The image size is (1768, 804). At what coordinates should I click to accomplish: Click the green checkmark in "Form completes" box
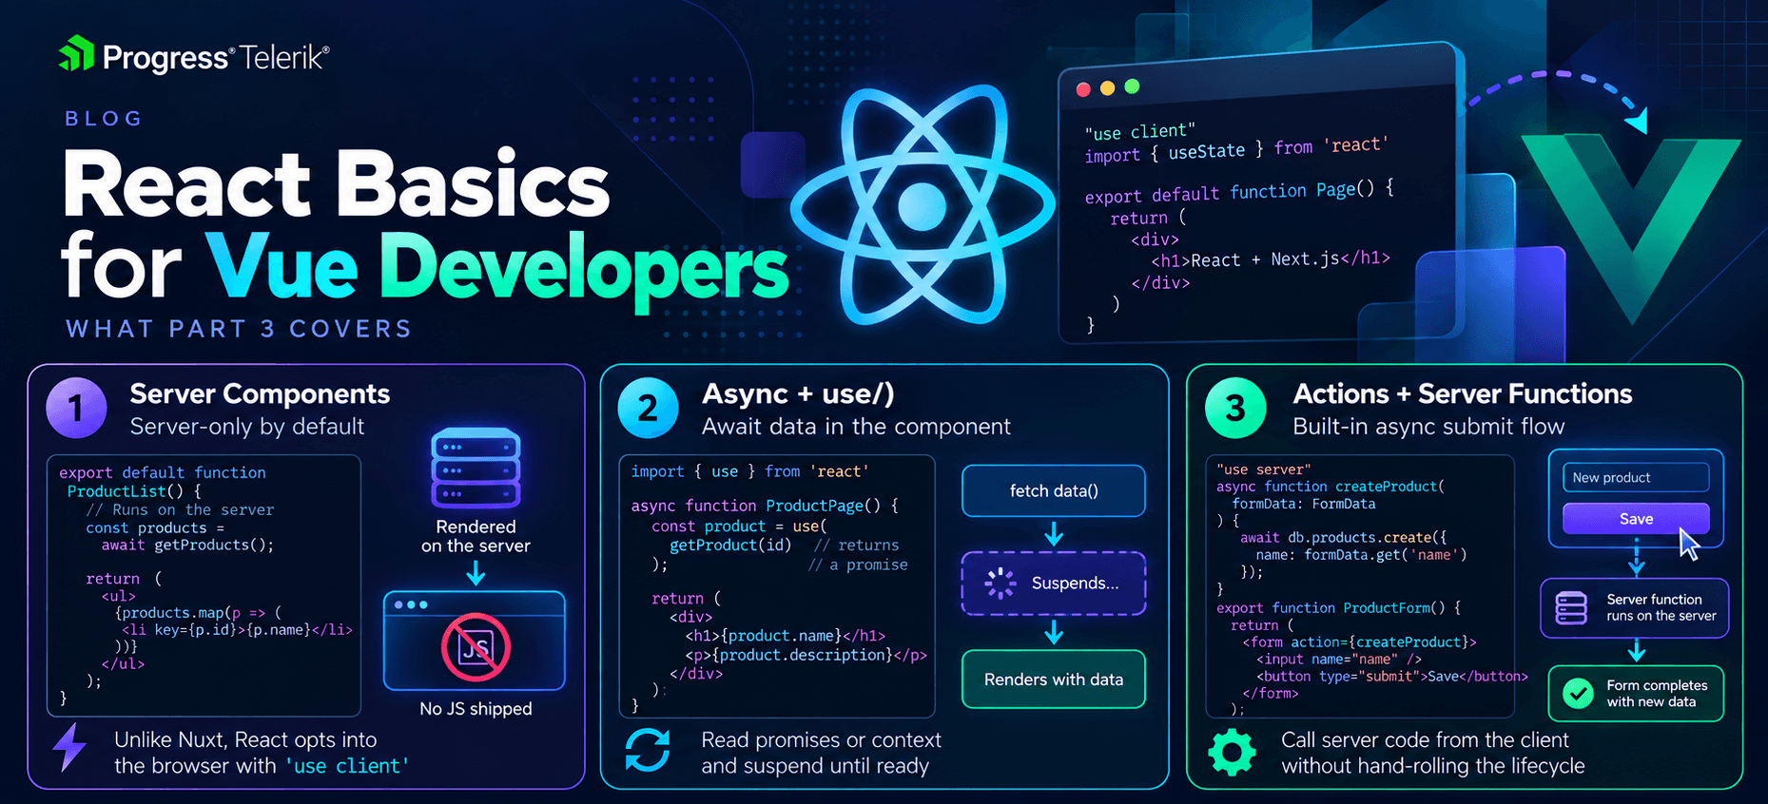pyautogui.click(x=1579, y=693)
